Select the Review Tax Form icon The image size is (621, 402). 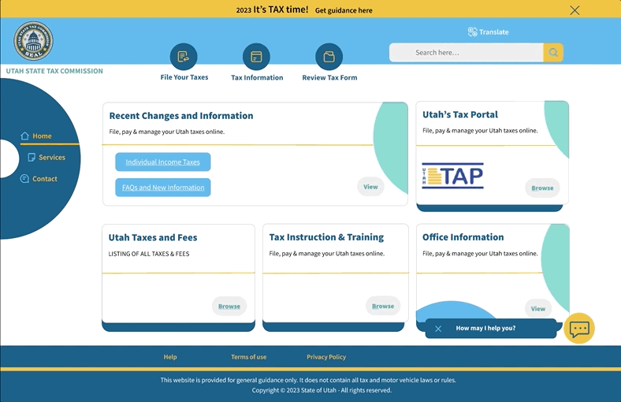click(329, 57)
